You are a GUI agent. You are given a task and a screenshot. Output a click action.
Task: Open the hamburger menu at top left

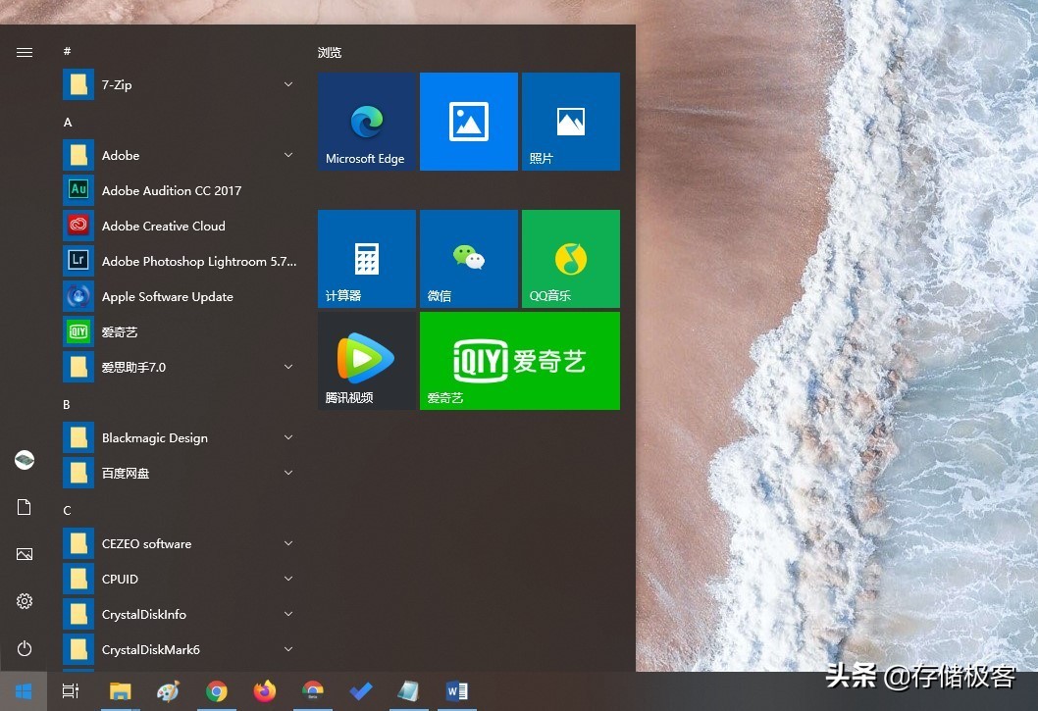(25, 52)
